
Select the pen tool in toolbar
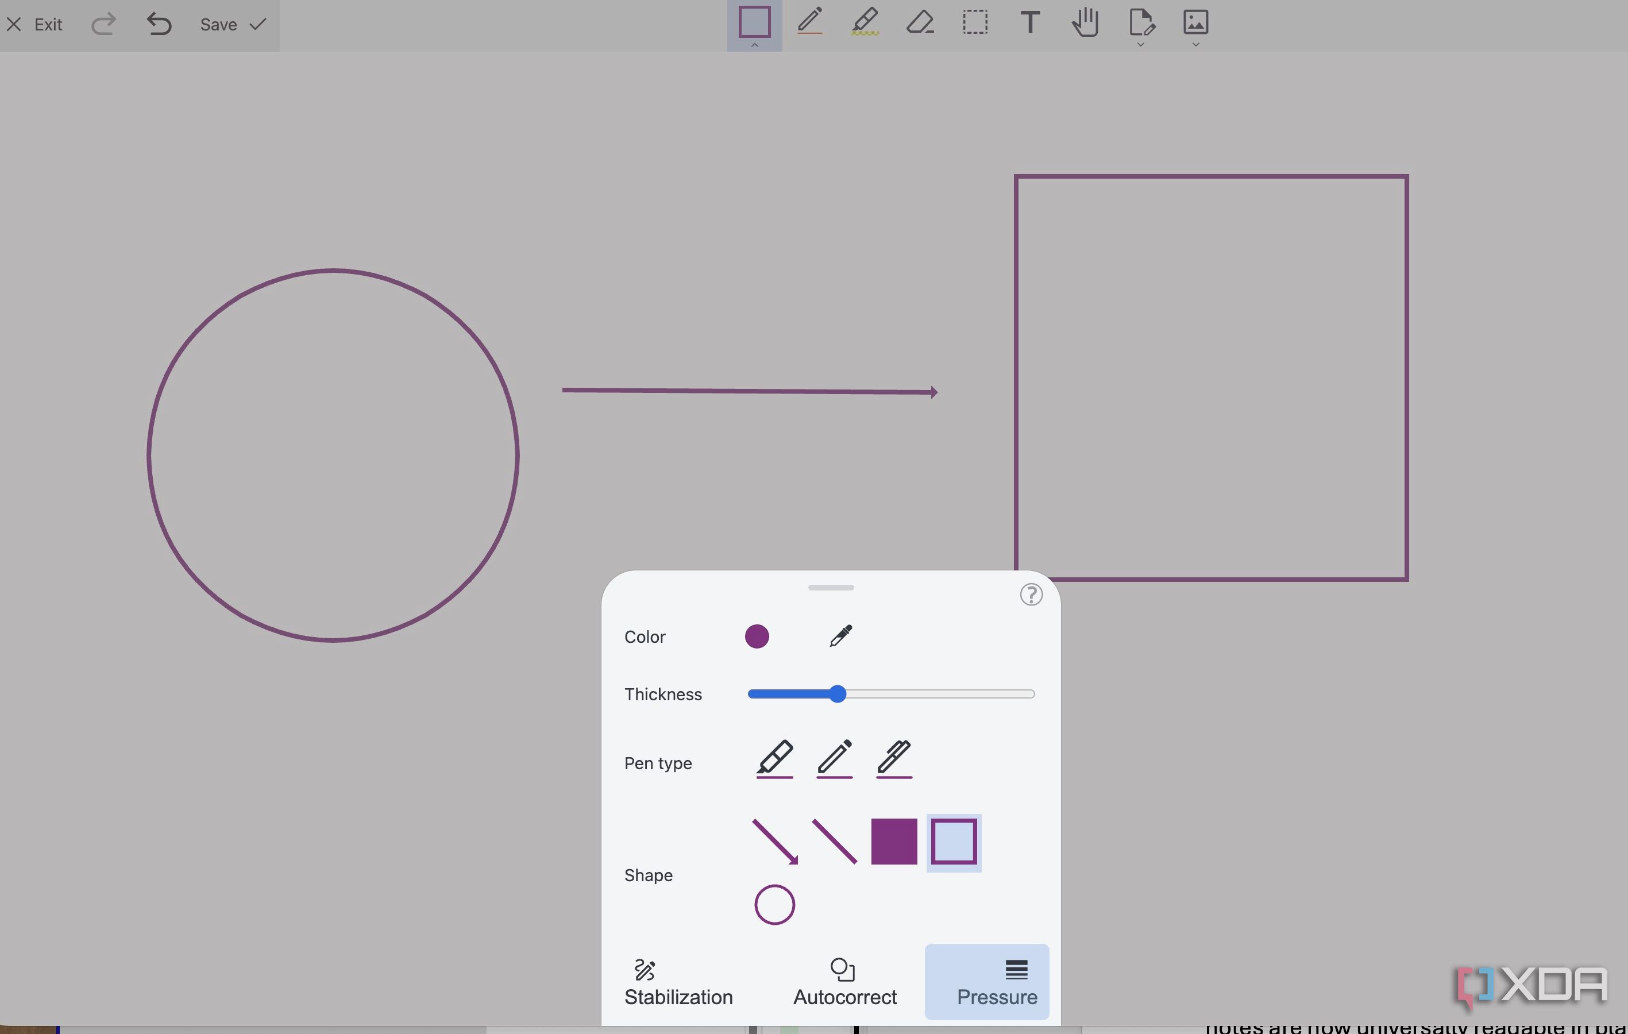click(x=809, y=22)
